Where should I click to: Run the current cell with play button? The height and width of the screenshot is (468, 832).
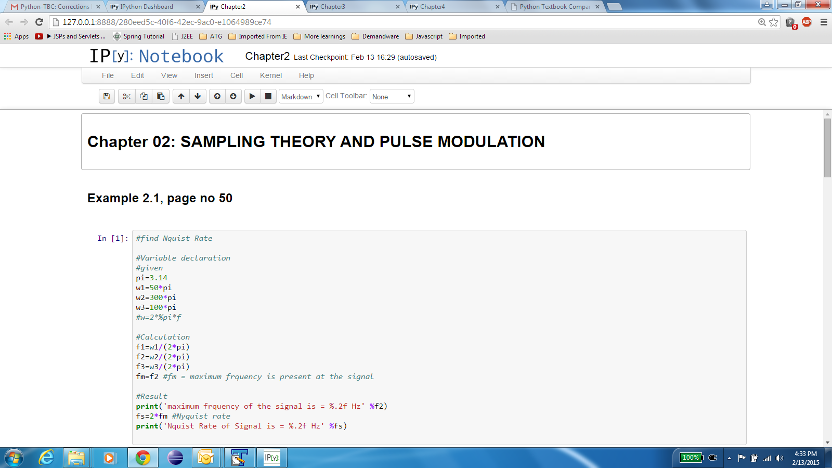(x=252, y=96)
